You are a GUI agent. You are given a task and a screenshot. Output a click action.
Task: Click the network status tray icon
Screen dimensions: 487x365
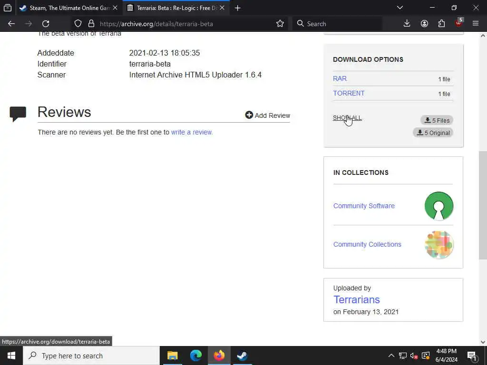point(403,355)
